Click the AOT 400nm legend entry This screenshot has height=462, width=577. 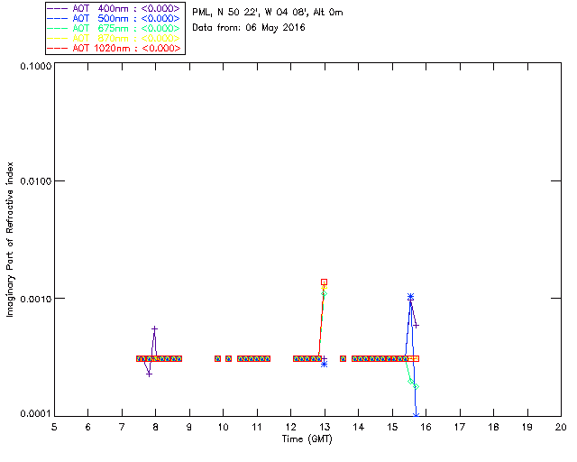(x=114, y=8)
